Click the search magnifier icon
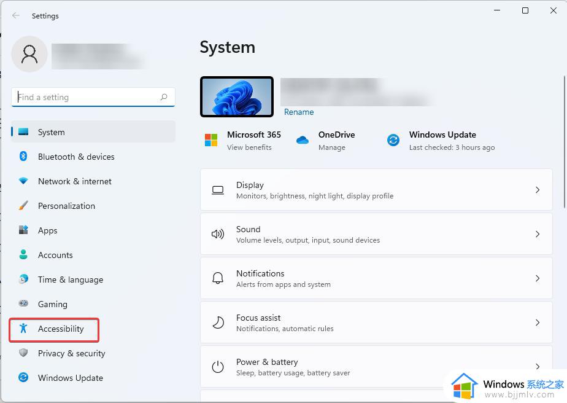This screenshot has width=567, height=403. [164, 96]
